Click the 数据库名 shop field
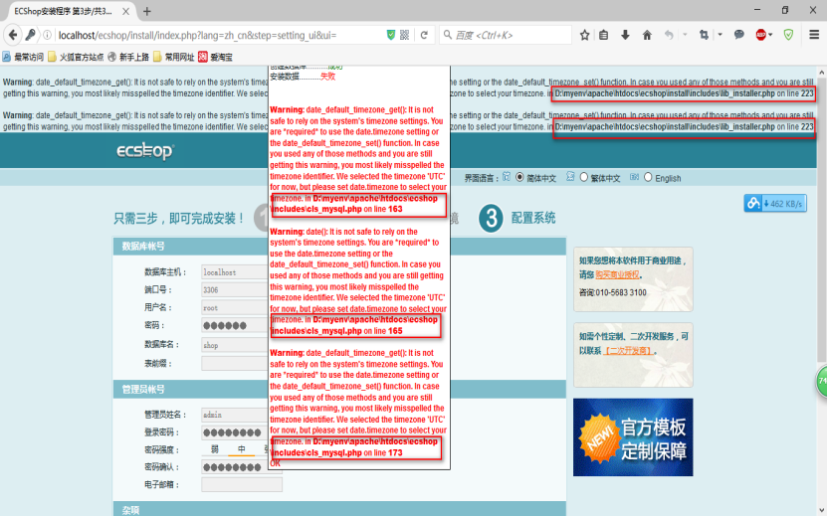 (235, 345)
